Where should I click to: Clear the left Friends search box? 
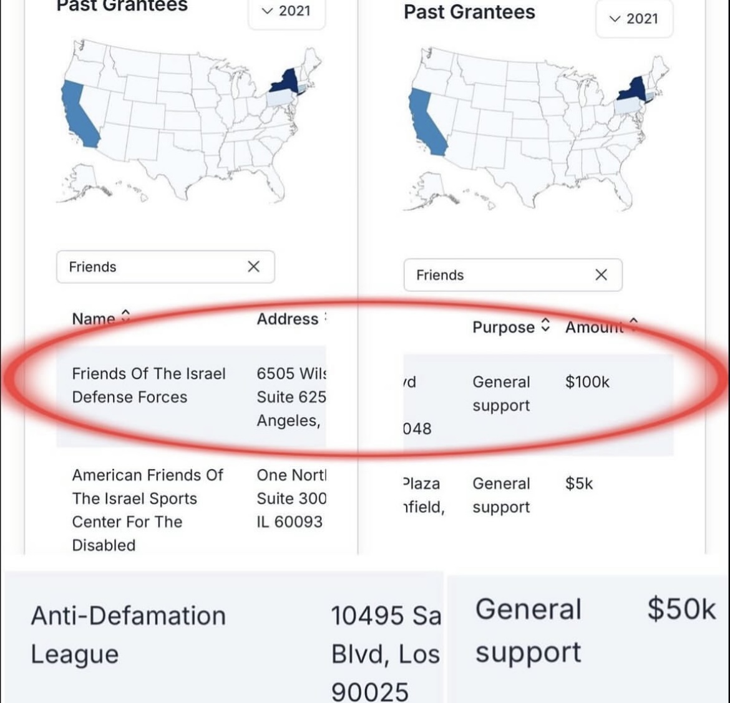[x=254, y=267]
